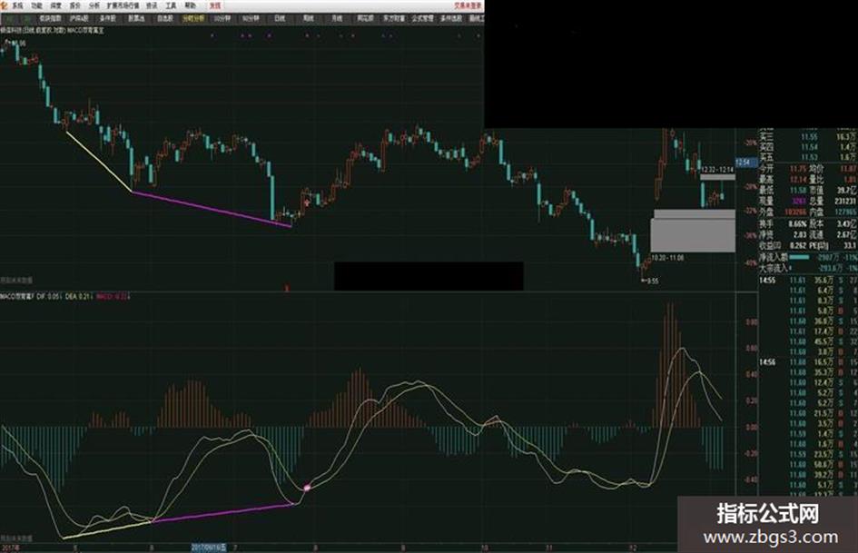Click the red marker below the price chart

(287, 288)
